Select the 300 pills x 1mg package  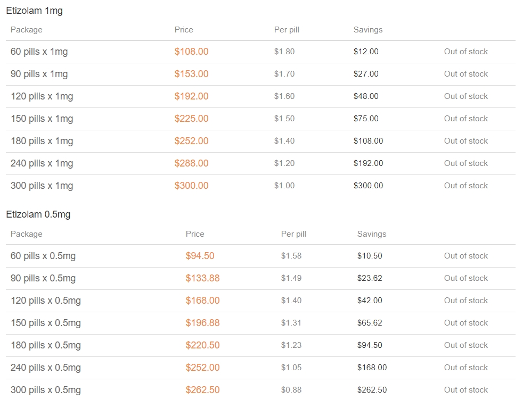42,186
